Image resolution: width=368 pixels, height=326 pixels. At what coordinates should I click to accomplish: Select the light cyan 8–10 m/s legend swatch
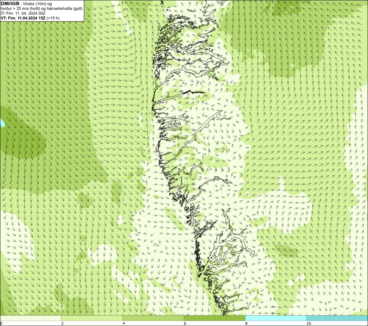276,318
